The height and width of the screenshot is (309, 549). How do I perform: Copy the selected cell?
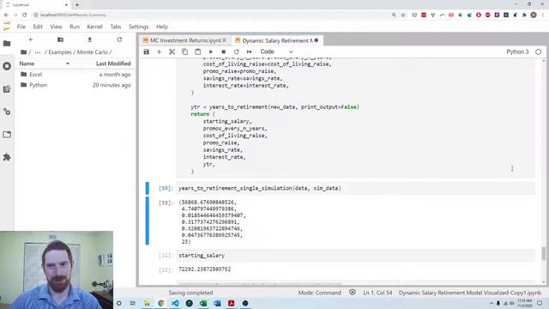pos(185,51)
